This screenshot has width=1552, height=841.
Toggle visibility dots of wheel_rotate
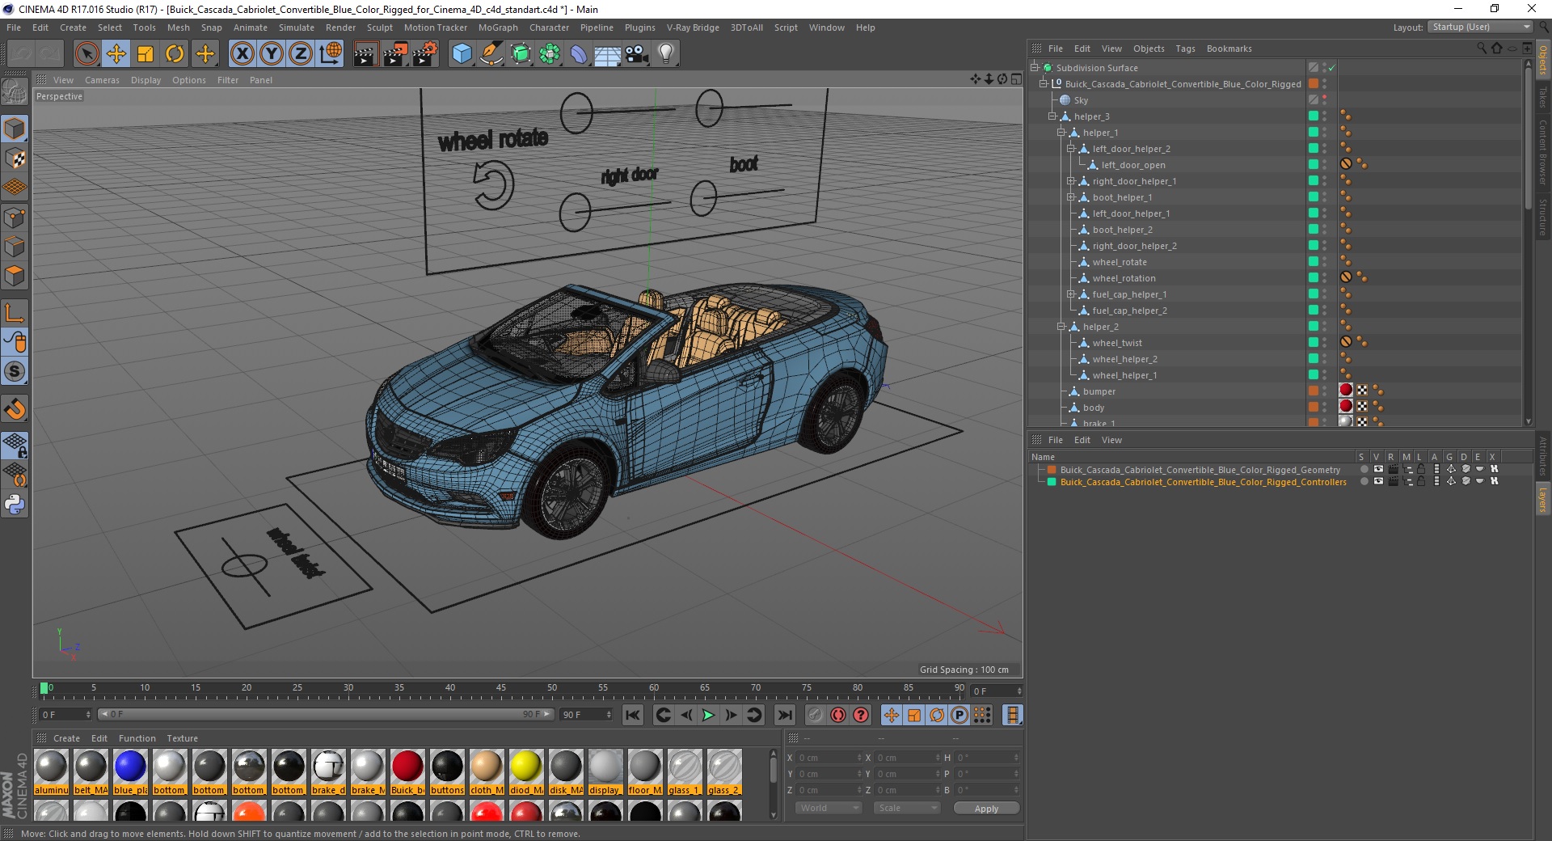[x=1324, y=261]
